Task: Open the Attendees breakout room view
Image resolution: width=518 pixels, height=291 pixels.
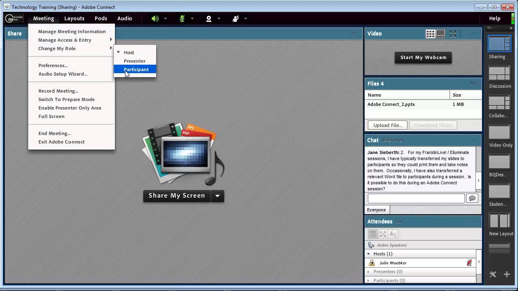Action: [383, 234]
